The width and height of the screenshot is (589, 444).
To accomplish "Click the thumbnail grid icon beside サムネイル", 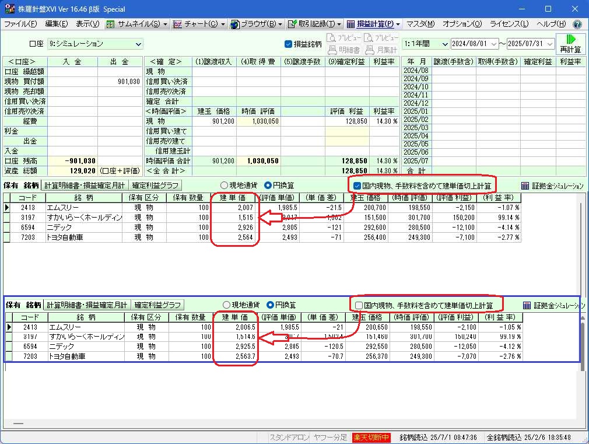I will click(110, 25).
